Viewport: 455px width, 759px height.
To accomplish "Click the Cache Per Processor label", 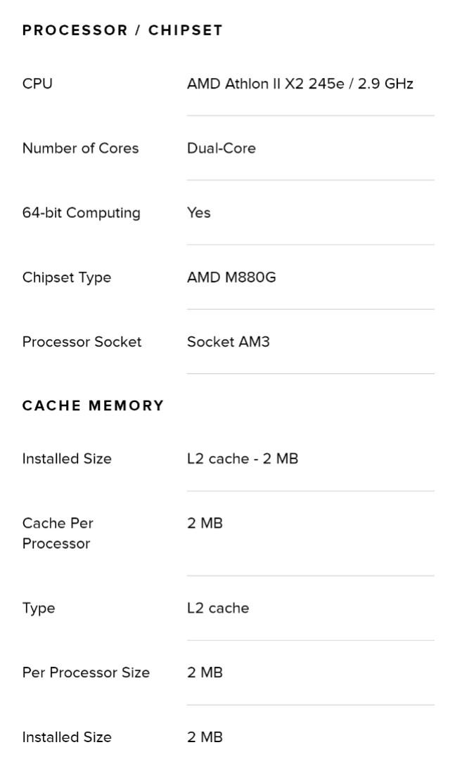I will coord(58,533).
